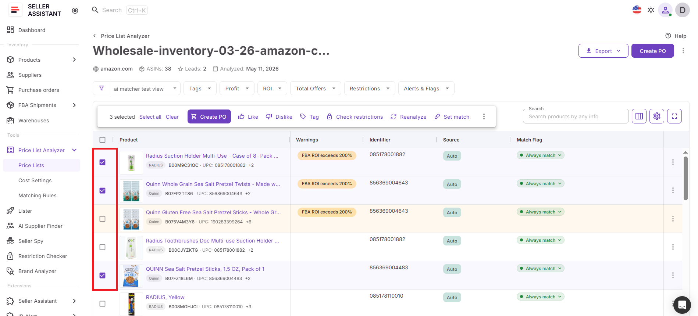This screenshot has height=316, width=698.
Task: Clear the current selection
Action: point(172,117)
